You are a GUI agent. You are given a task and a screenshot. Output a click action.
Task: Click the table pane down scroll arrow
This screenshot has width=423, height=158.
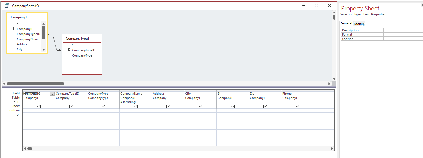334,79
